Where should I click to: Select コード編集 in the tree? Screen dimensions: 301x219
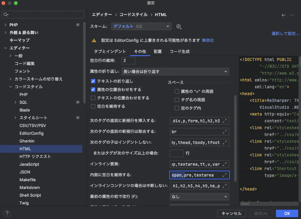24,64
